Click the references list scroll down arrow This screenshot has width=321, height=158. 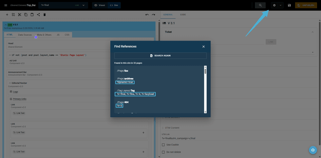pyautogui.click(x=205, y=112)
